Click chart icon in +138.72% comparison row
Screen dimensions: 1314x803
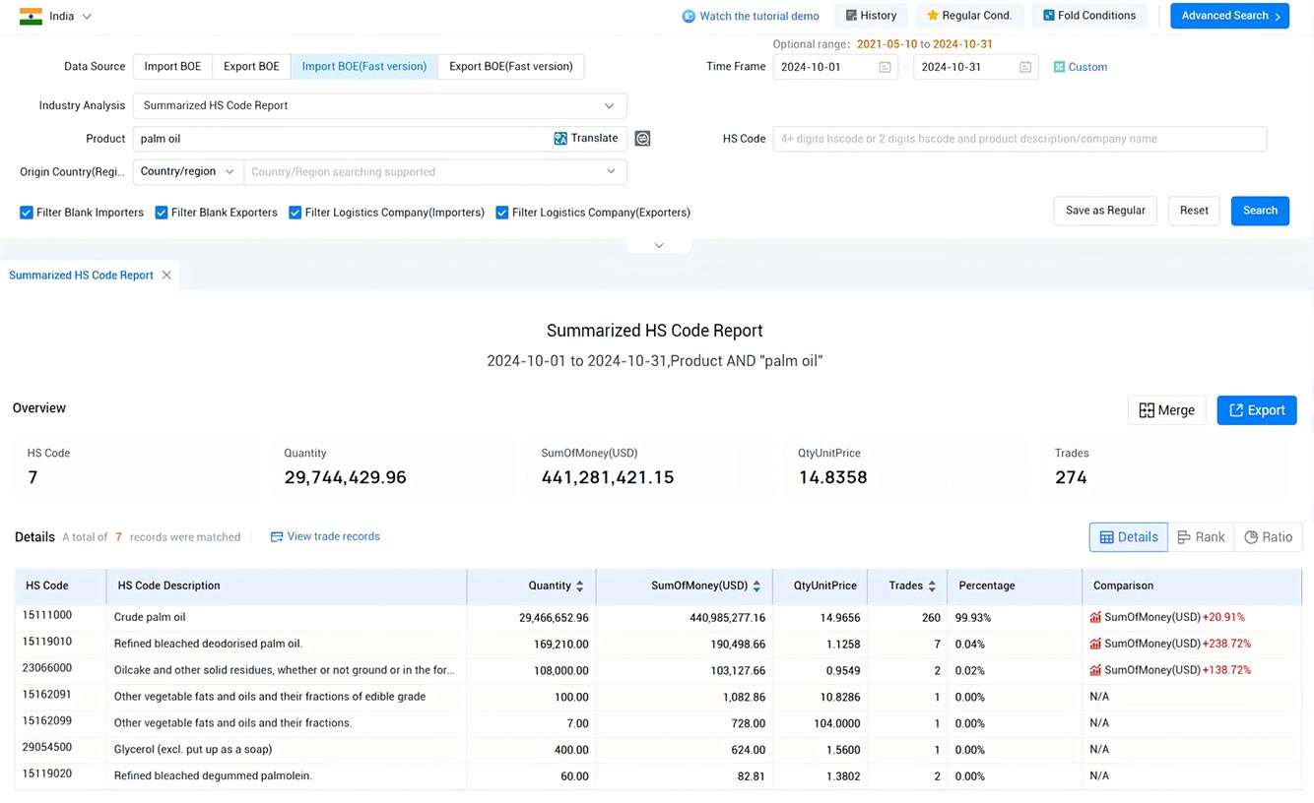point(1095,670)
